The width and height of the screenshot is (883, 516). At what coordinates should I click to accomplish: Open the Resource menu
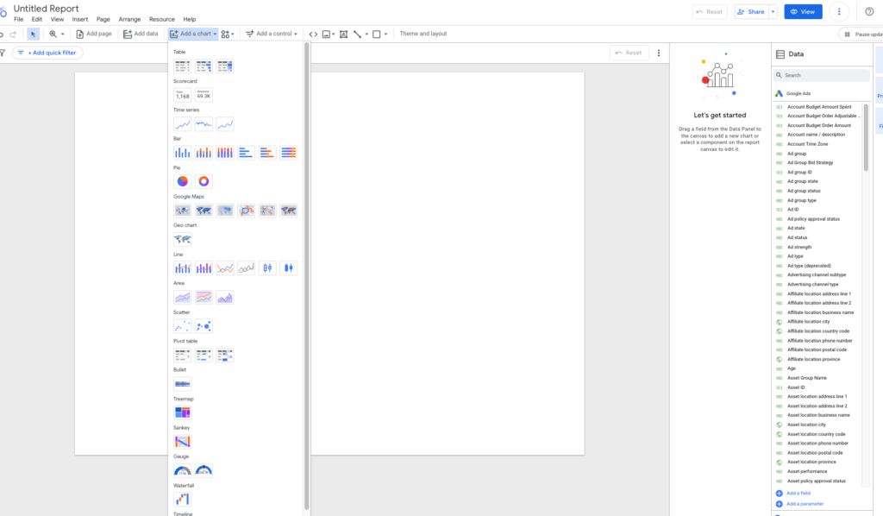tap(161, 19)
